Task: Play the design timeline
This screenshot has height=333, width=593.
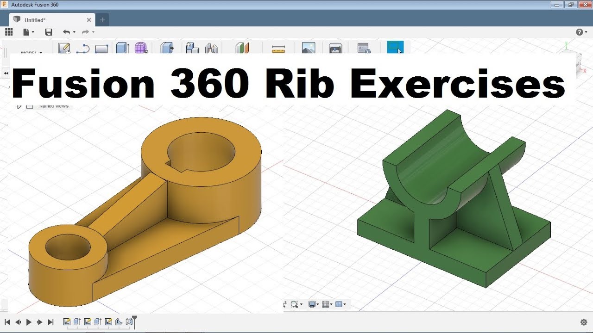Action: [x=29, y=322]
